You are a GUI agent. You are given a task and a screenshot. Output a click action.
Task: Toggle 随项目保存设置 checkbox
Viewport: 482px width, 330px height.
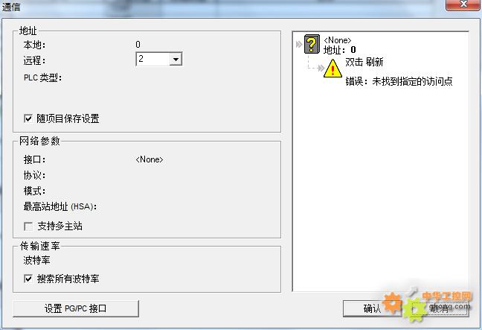click(x=28, y=118)
